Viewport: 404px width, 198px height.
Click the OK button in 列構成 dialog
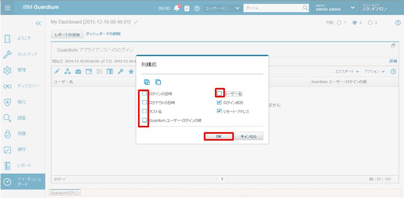219,136
